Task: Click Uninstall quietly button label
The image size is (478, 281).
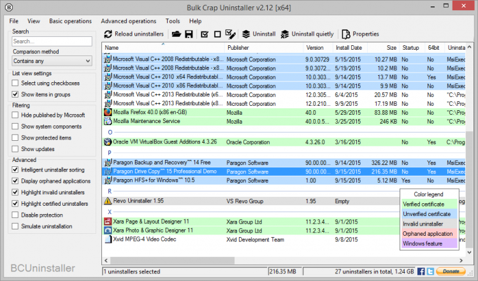Action: pos(312,34)
